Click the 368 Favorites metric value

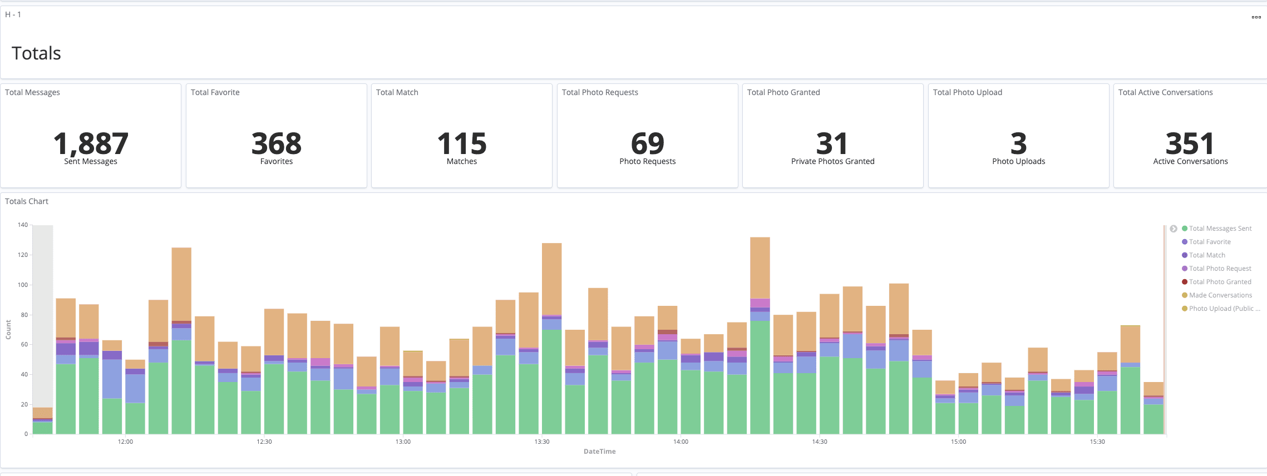pyautogui.click(x=277, y=143)
